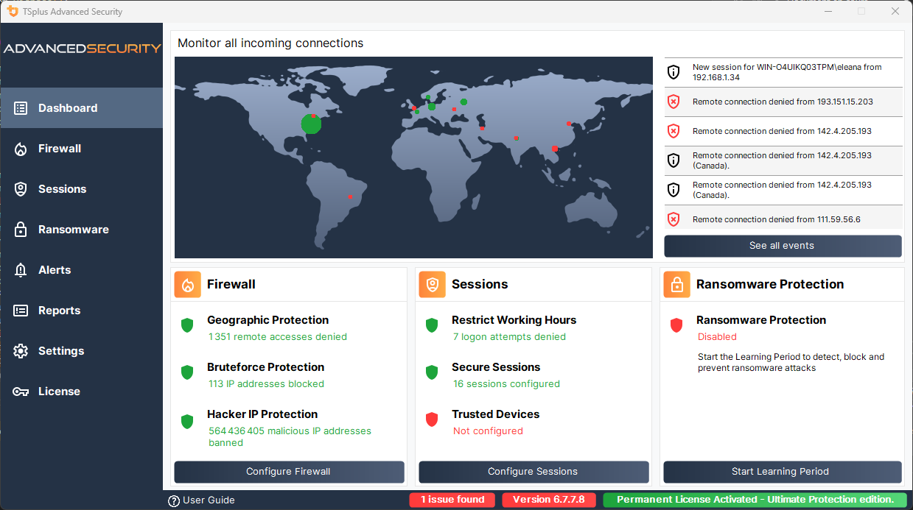The width and height of the screenshot is (913, 510).
Task: Open Reports using its sidebar icon
Action: pyautogui.click(x=20, y=310)
